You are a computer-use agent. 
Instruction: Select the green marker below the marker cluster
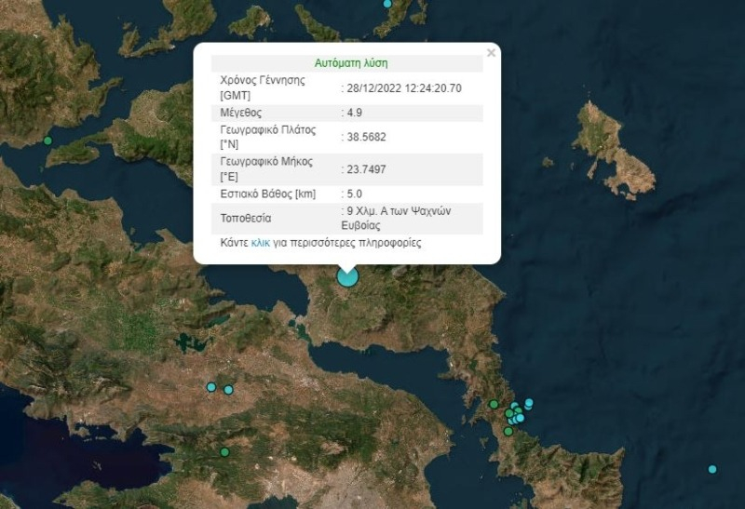click(x=508, y=431)
